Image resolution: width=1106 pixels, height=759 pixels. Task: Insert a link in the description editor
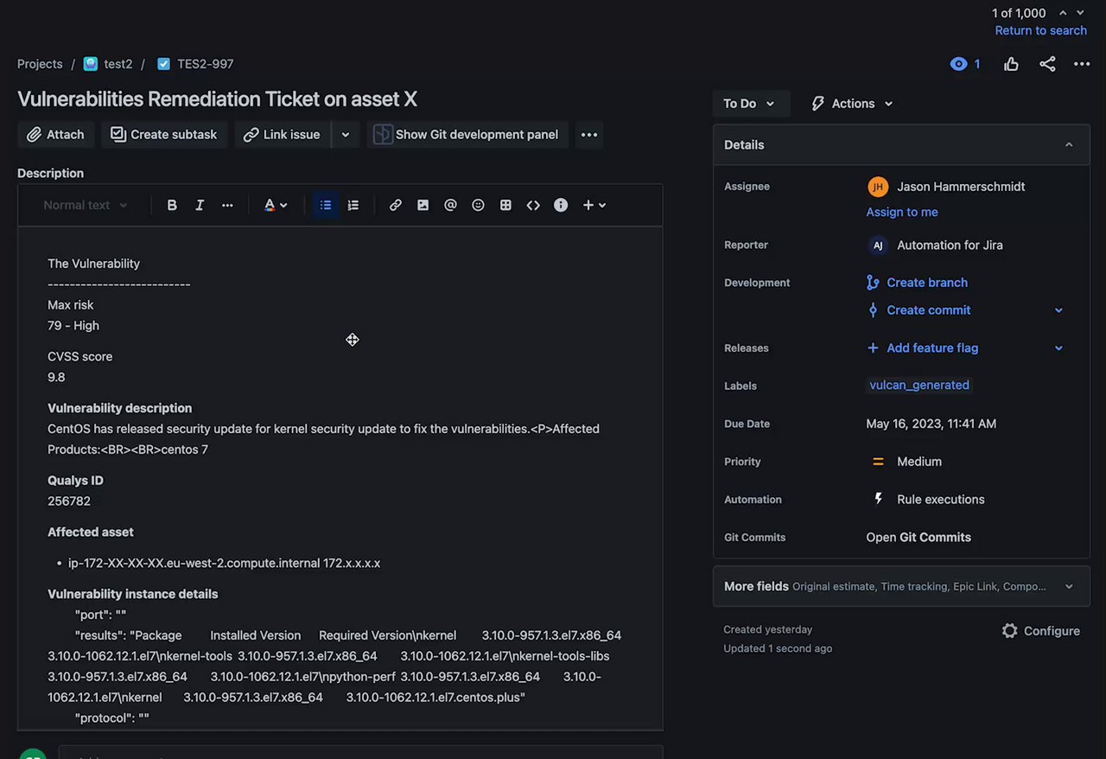(x=395, y=205)
